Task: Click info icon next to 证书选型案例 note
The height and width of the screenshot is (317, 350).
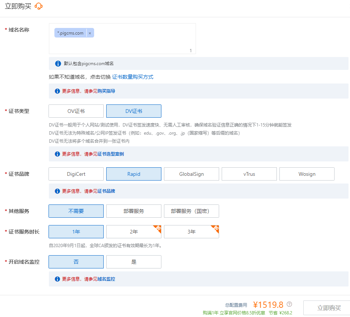Action: click(57, 154)
